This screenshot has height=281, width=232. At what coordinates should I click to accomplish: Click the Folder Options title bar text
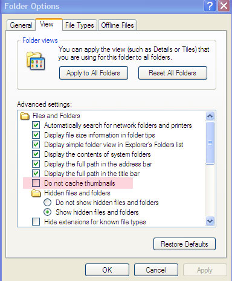point(32,6)
